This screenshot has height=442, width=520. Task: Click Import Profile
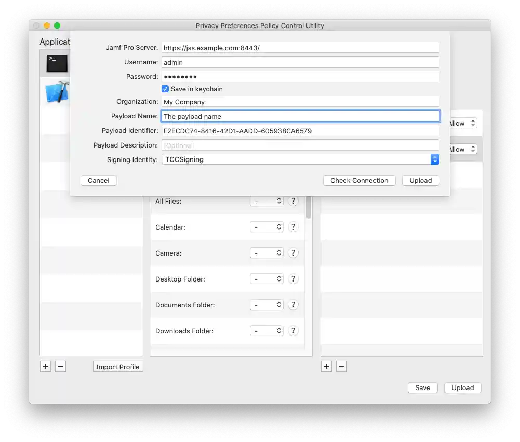click(117, 367)
